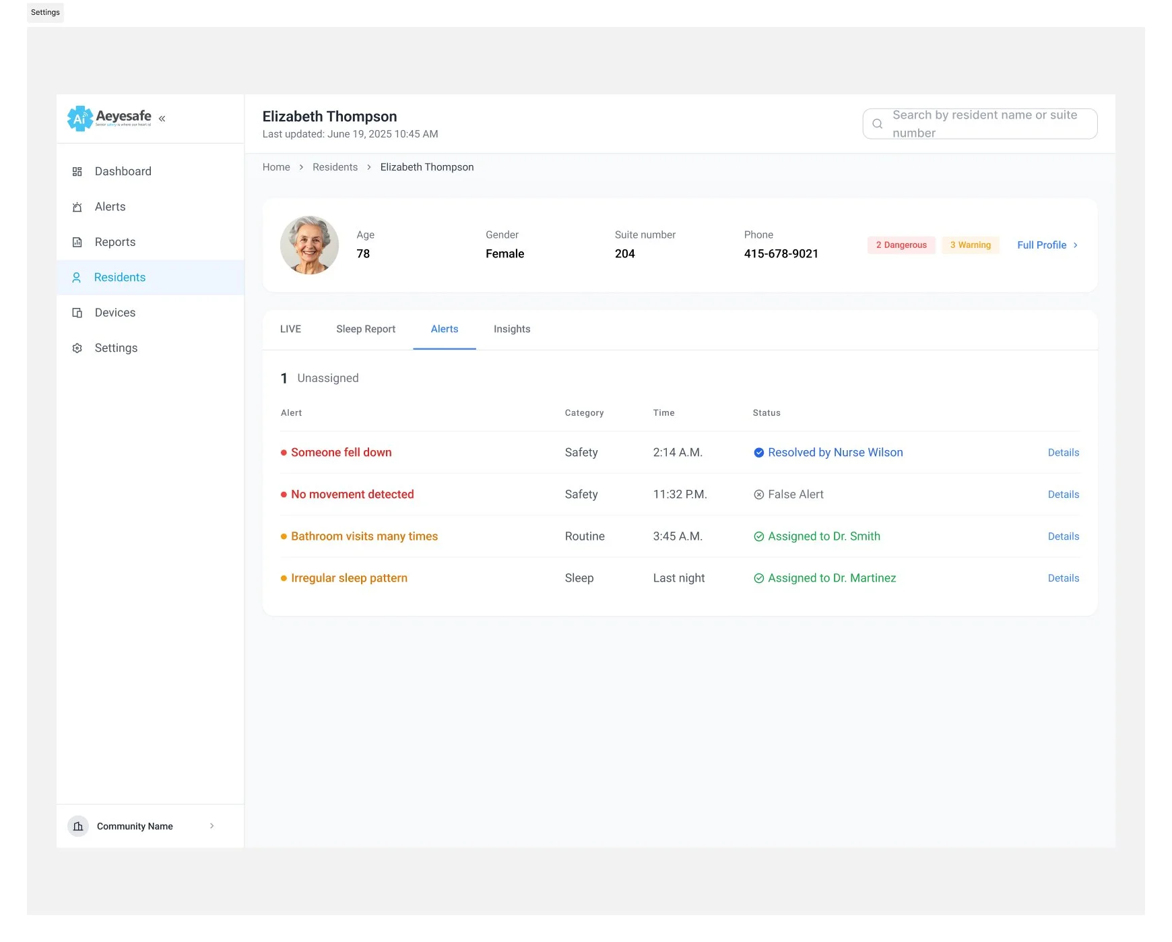Click the green check icon for Dr. Martinez
Image resolution: width=1172 pixels, height=942 pixels.
[x=759, y=578]
